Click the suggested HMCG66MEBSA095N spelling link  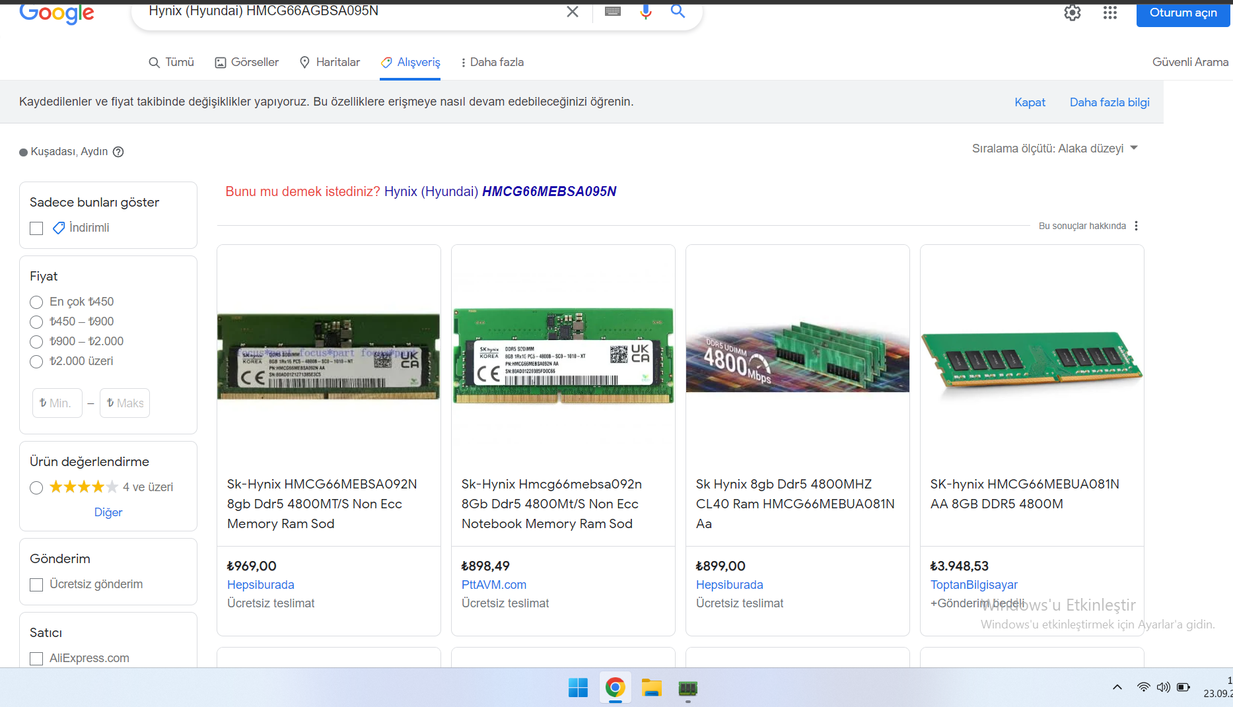pos(549,191)
